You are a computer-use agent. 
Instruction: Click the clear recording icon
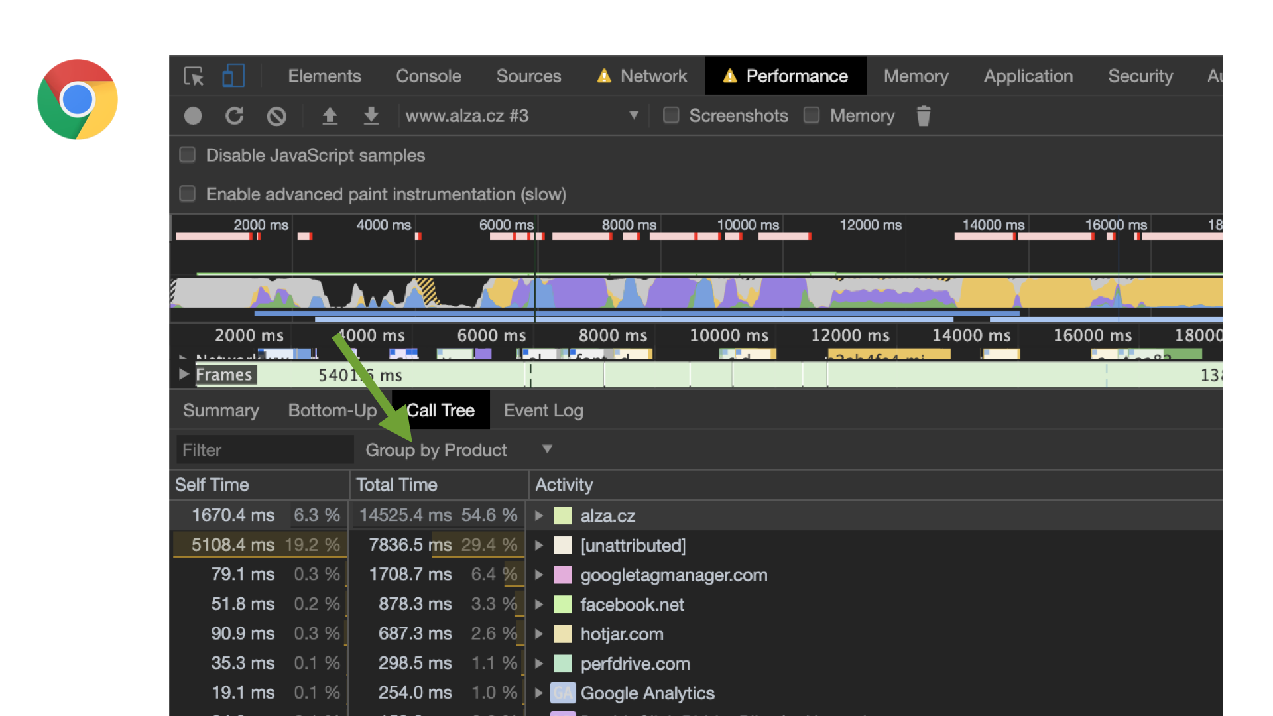coord(276,117)
